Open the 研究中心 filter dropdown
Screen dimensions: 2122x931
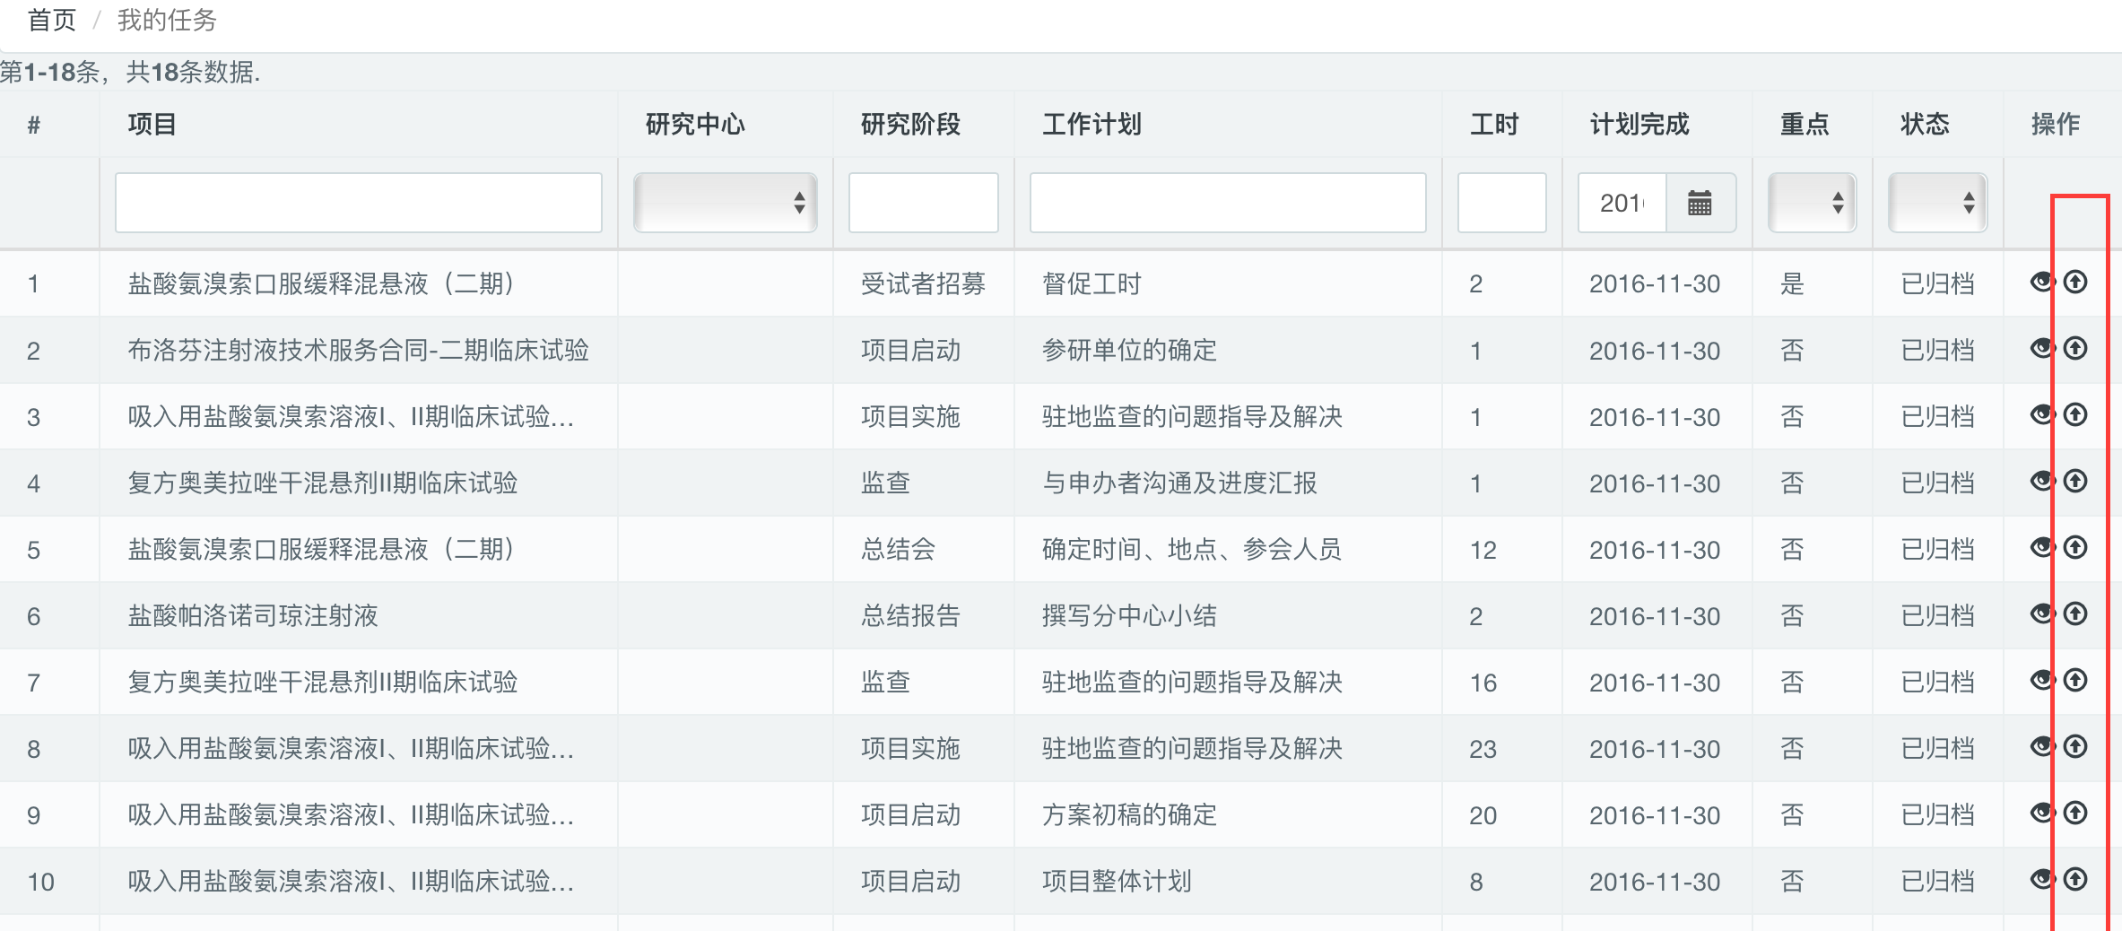tap(725, 203)
